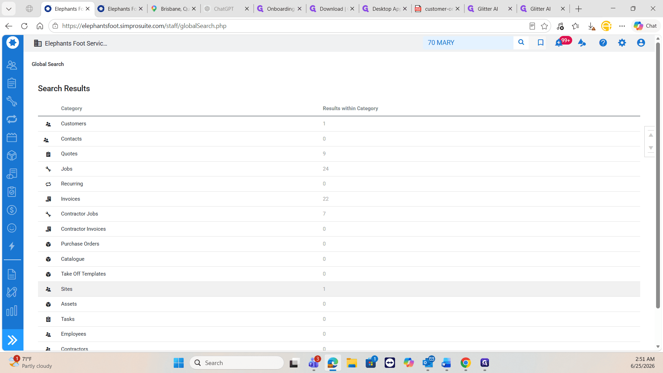Click the taskbar Search box
The width and height of the screenshot is (663, 373).
pyautogui.click(x=237, y=363)
